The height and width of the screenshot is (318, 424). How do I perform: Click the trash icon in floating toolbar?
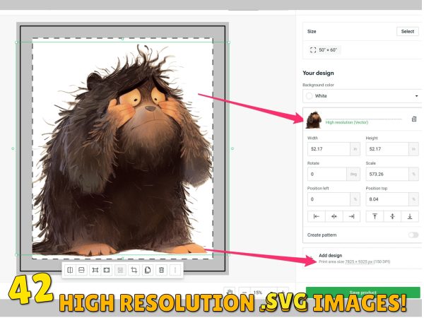[x=161, y=270]
